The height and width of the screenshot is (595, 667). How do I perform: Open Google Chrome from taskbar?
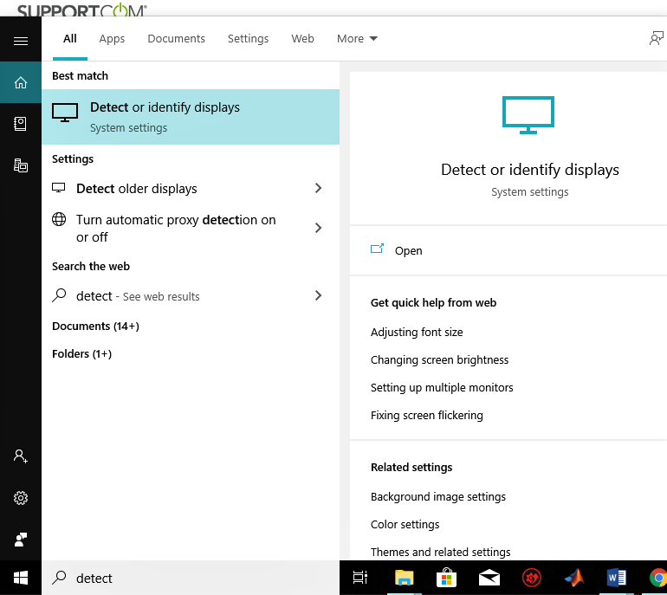[x=658, y=578]
